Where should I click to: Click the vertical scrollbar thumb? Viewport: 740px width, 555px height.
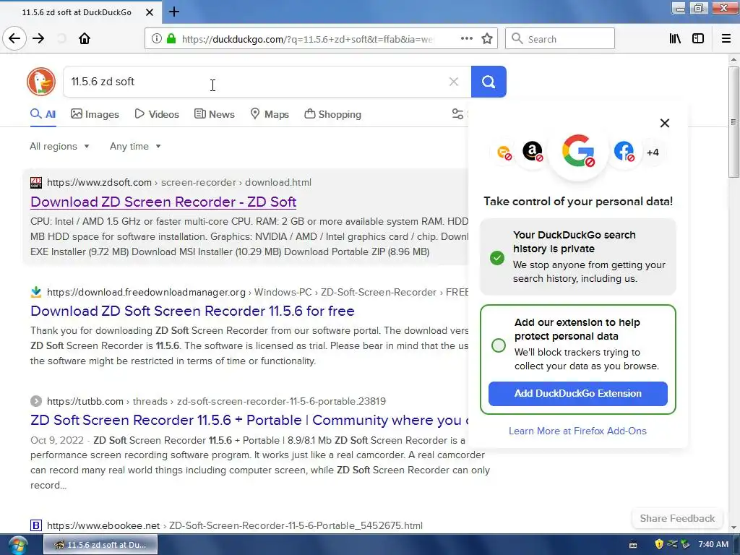[733, 121]
